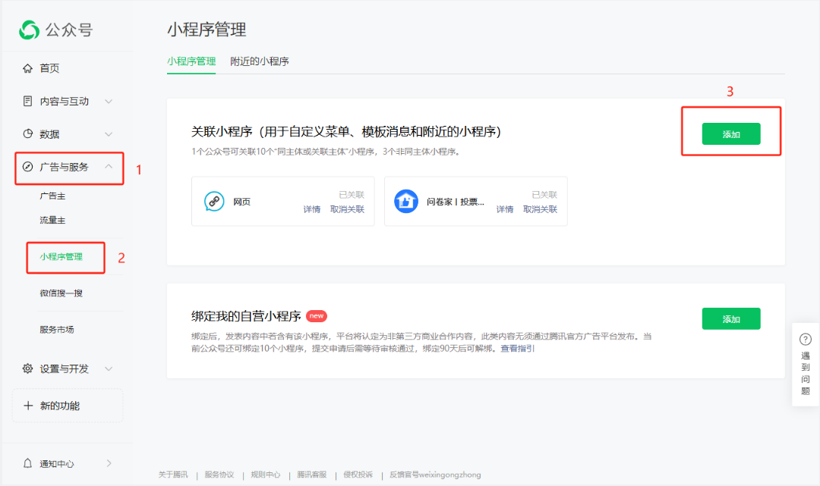Click the 公众号 green logo icon
The height and width of the screenshot is (486, 820).
[30, 30]
